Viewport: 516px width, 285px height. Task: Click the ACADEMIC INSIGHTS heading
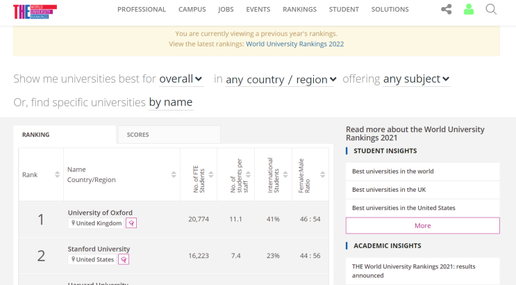coord(388,246)
